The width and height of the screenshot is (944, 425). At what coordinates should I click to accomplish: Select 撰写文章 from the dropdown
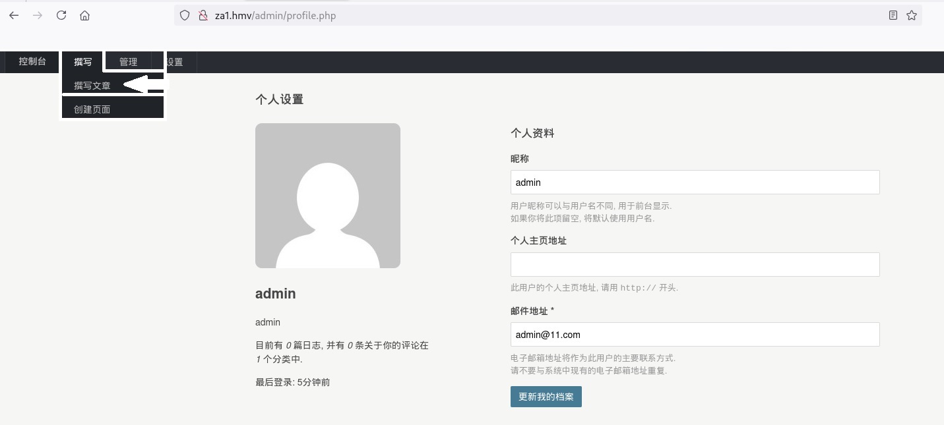92,86
